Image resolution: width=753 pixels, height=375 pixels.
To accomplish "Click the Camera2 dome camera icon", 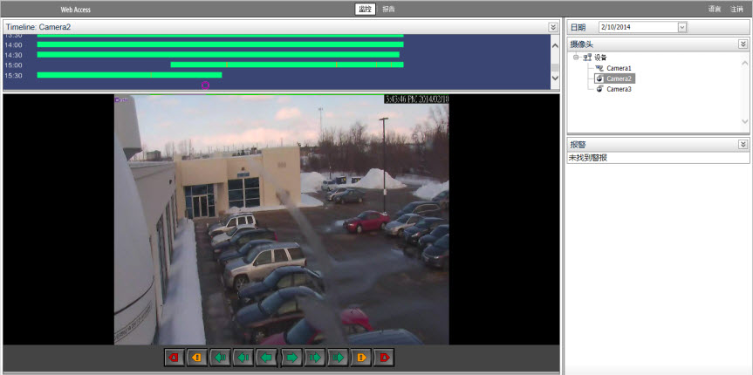I will coord(599,78).
